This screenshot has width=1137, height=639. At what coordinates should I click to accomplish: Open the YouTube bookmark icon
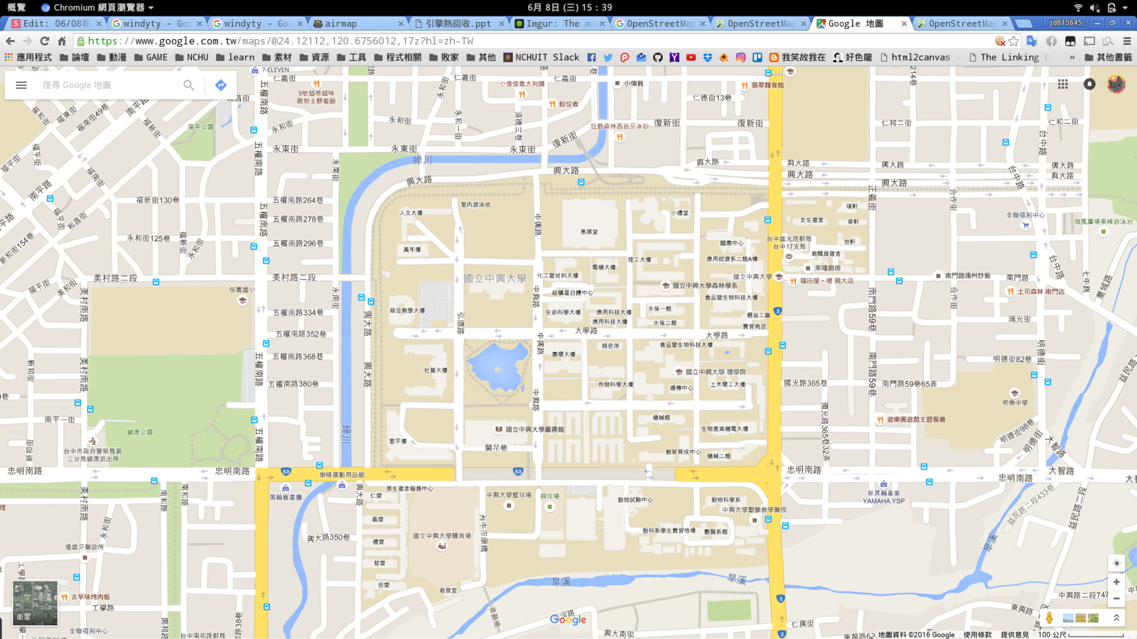pos(691,58)
